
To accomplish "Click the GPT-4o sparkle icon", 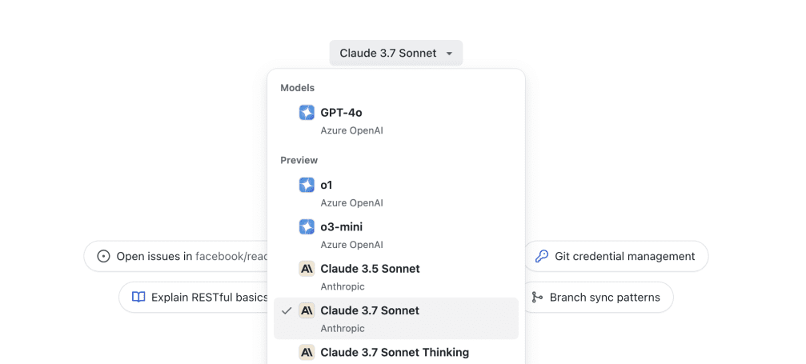I will coord(307,113).
